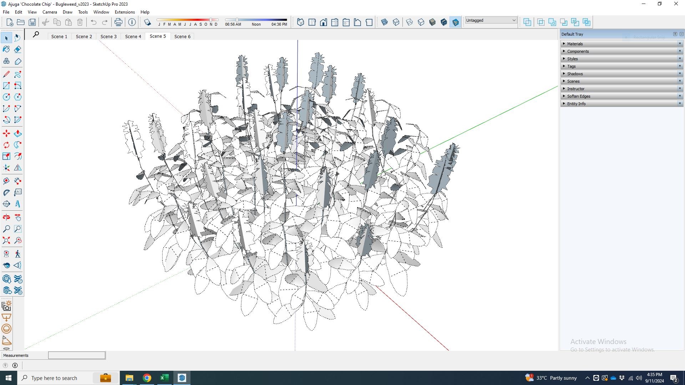Toggle X-ray face style
The image size is (685, 385).
click(384, 22)
